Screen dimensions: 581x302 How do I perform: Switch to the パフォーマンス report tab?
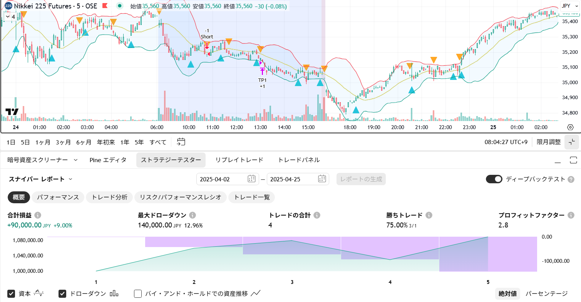coord(58,197)
